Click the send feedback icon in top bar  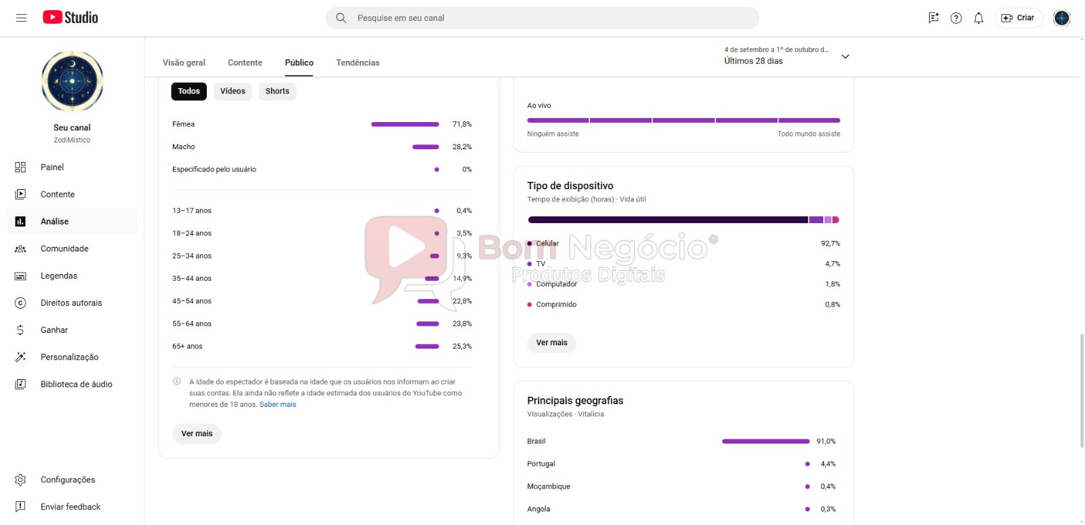(x=934, y=18)
